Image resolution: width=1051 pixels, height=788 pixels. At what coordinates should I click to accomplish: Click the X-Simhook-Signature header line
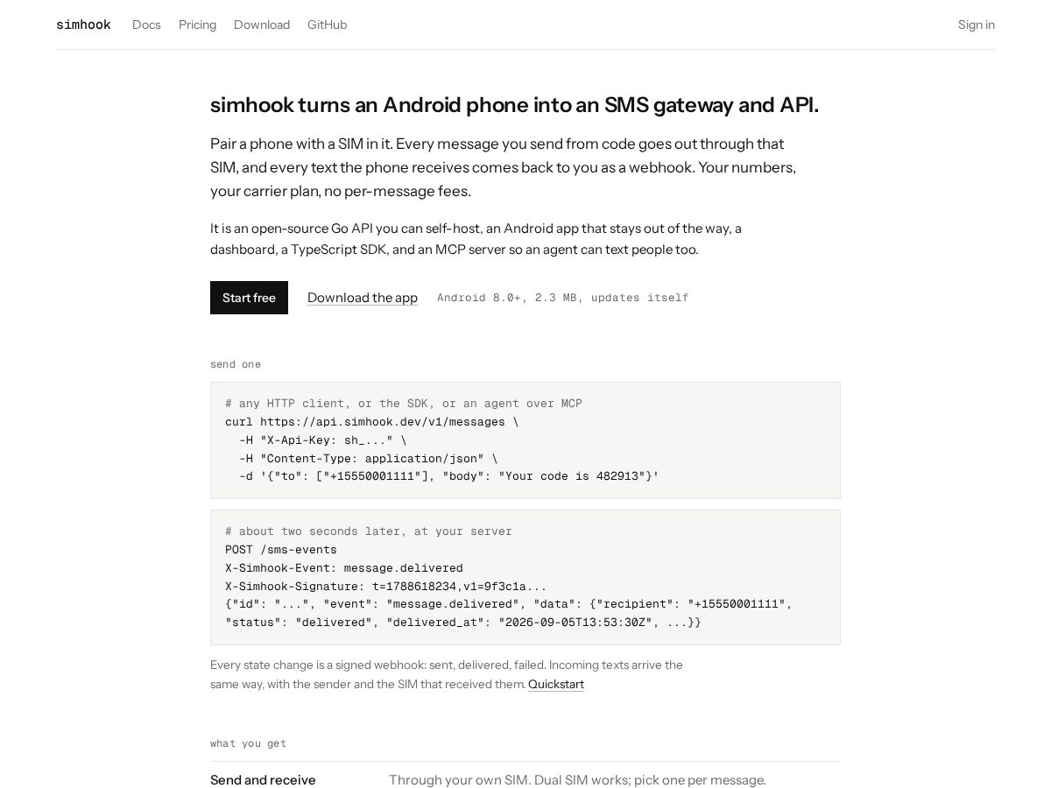(x=385, y=587)
